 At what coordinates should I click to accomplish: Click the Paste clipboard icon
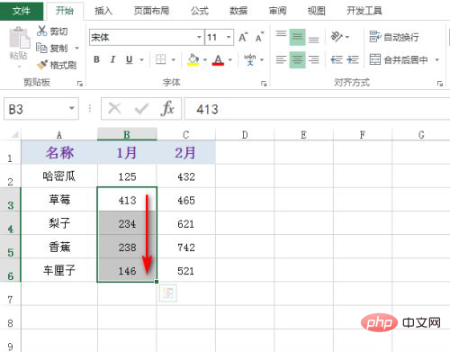click(x=19, y=38)
